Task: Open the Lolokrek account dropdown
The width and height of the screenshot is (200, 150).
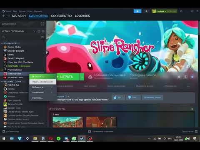Action: tap(165, 11)
